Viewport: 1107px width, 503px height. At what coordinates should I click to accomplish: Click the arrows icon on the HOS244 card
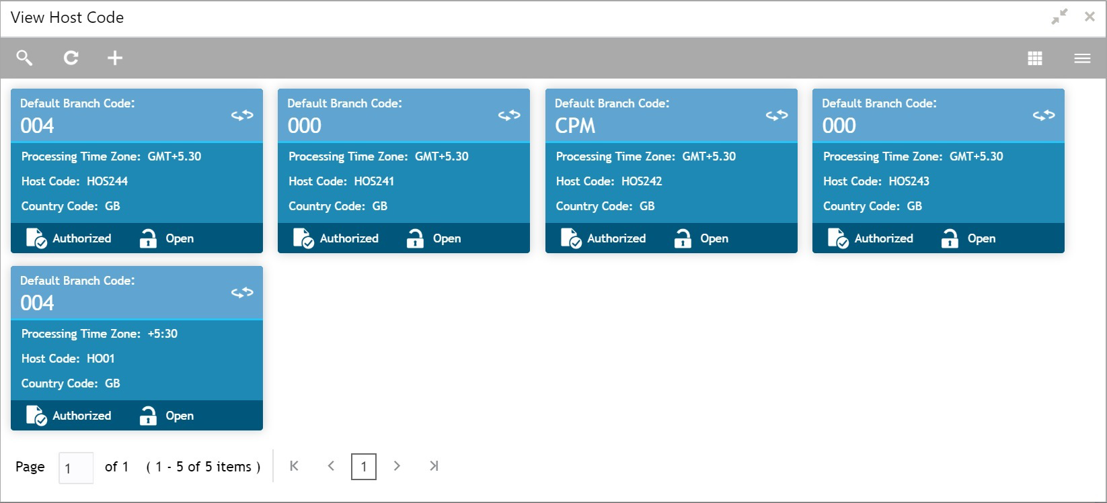tap(242, 116)
